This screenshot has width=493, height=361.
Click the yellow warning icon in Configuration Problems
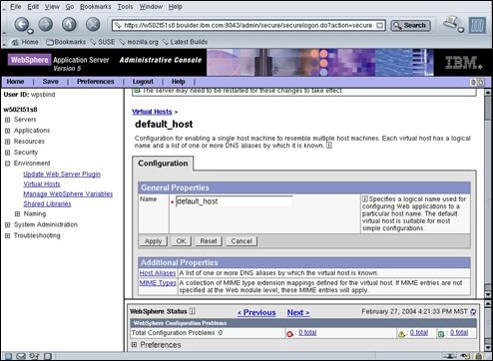(401, 334)
